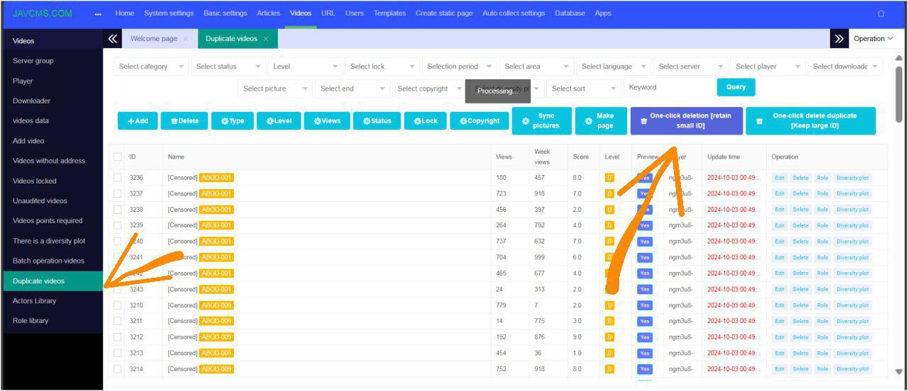
Task: Open the Select category dropdown
Action: (151, 67)
